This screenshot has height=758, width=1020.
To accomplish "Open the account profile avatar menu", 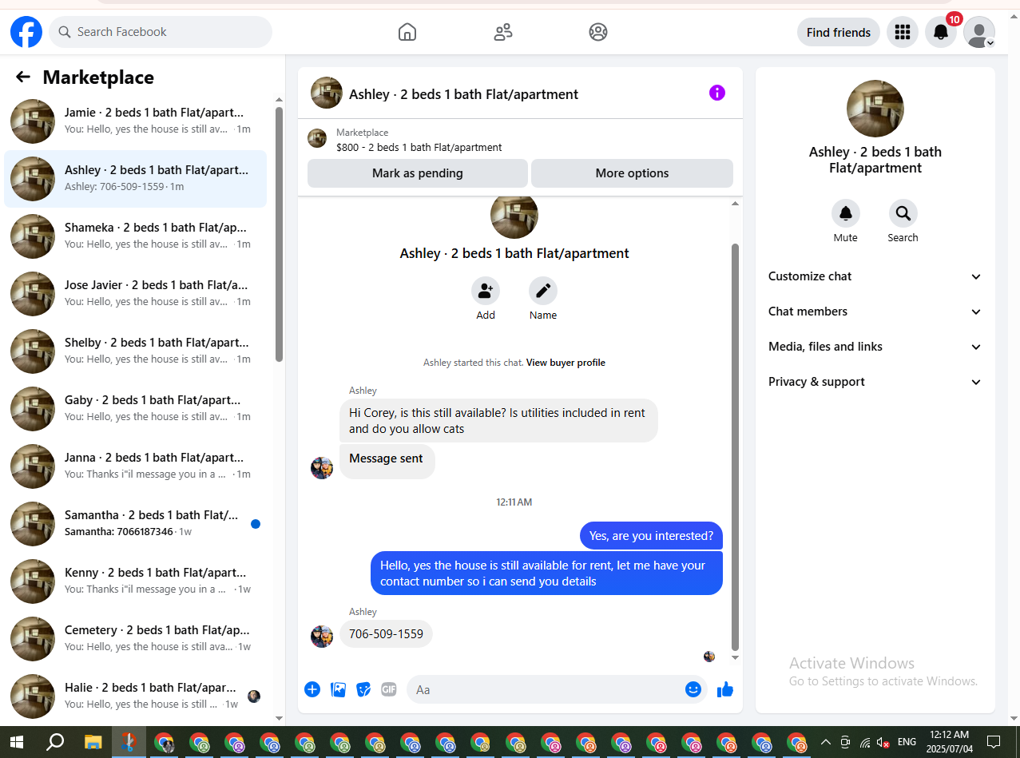I will coord(979,32).
